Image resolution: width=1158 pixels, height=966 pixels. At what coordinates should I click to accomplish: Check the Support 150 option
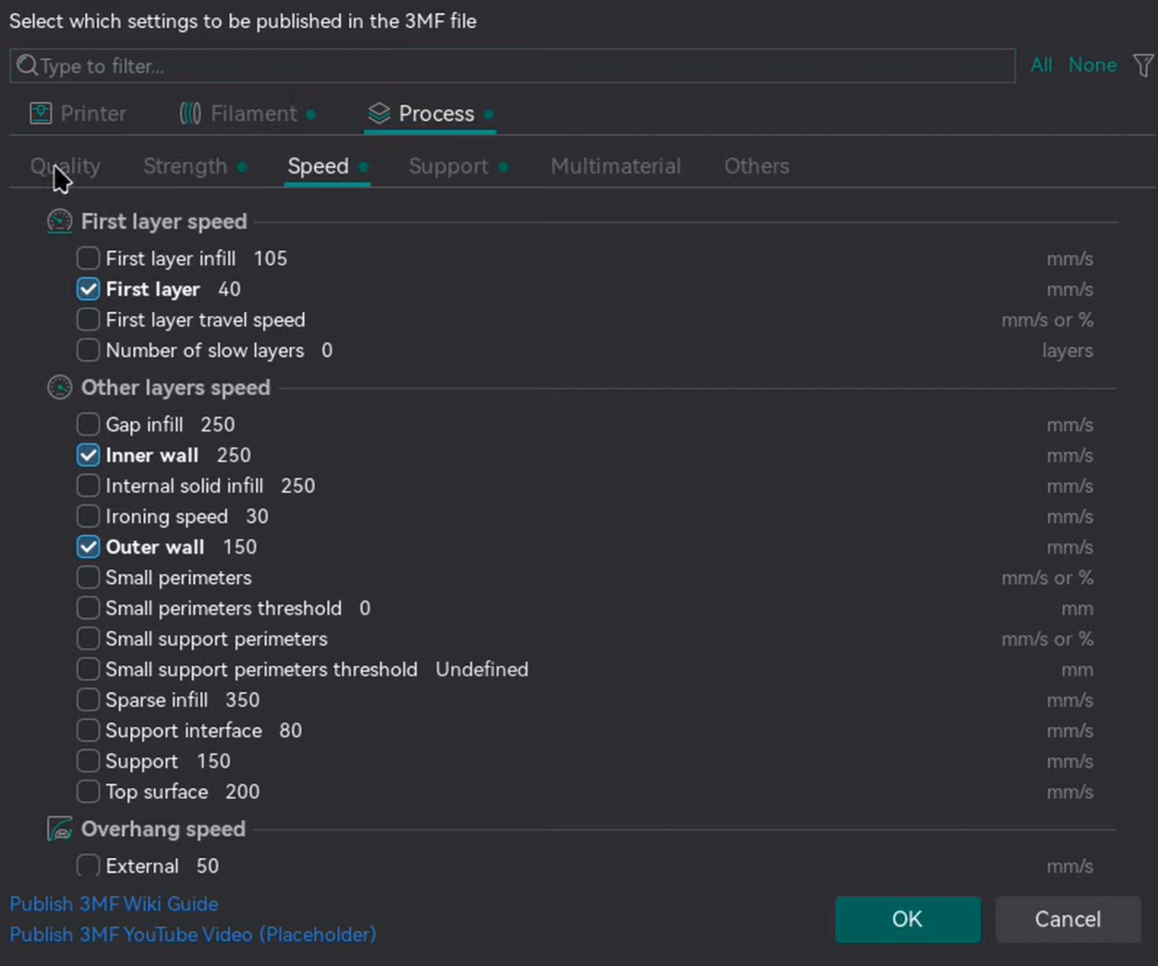pos(88,761)
